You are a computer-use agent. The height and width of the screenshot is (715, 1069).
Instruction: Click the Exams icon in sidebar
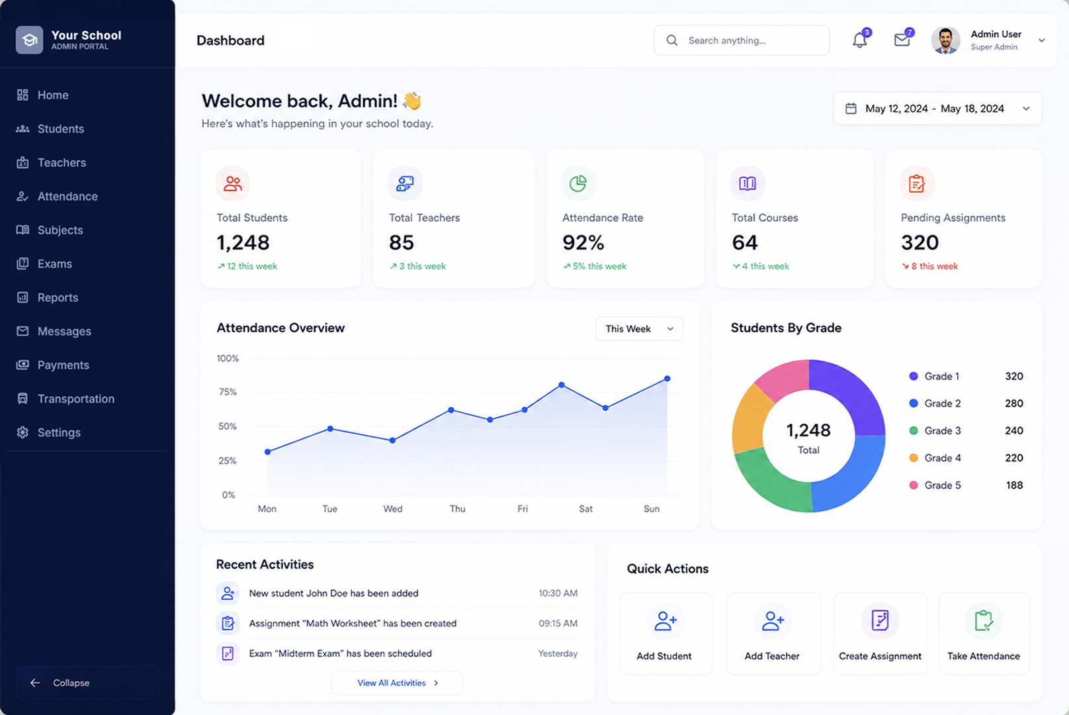pos(22,263)
